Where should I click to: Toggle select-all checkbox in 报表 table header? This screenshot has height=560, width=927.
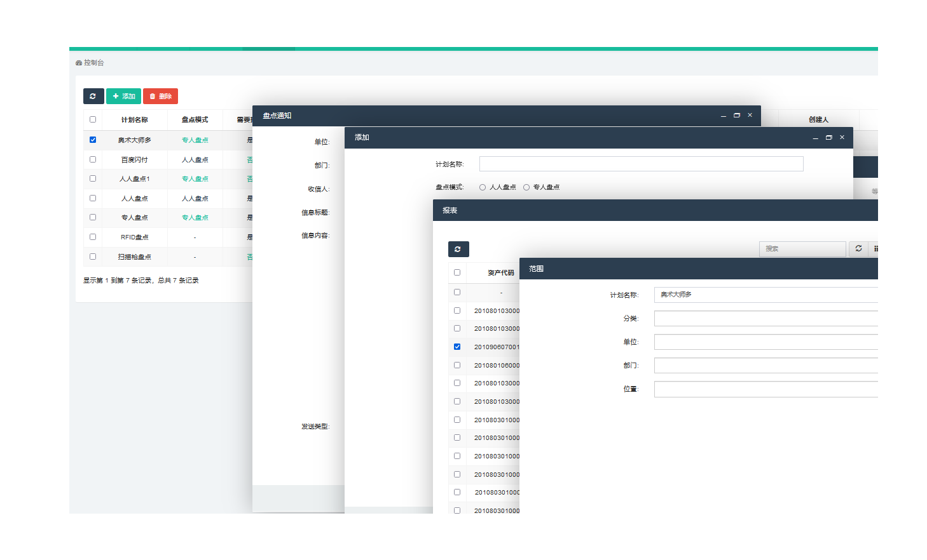point(457,272)
